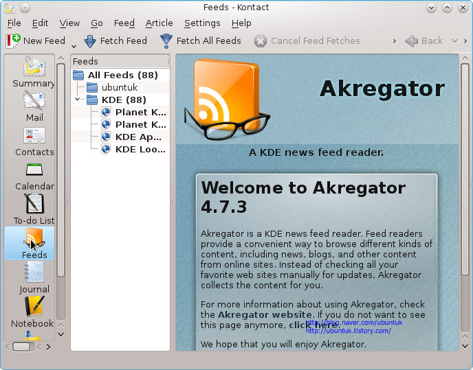Open the Settings menu
Screen dimensions: 473x370
coord(202,23)
